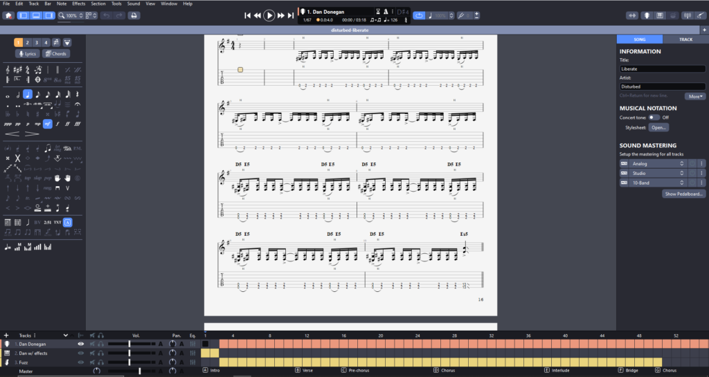Image resolution: width=709 pixels, height=377 pixels.
Task: Open the Sound menu
Action: pyautogui.click(x=134, y=3)
